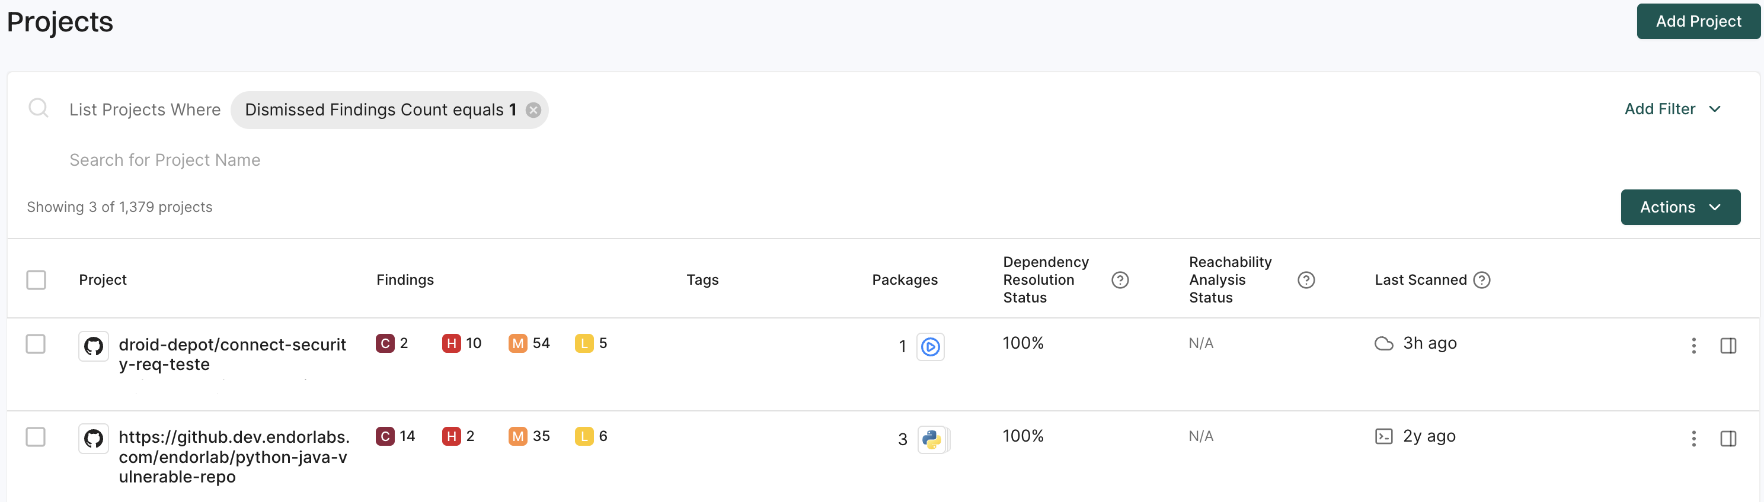Click N/A reachability for python-java-vulnerable-repo row
The width and height of the screenshot is (1764, 502).
click(x=1200, y=436)
